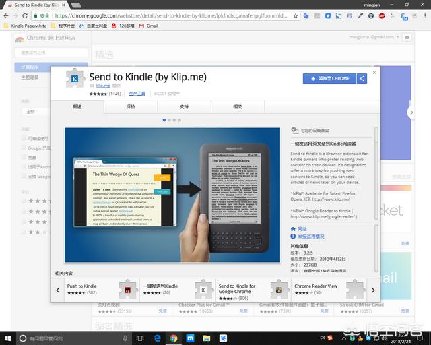Tick the first features filter checkbox in sidebar
The width and height of the screenshot is (431, 345).
coord(24,138)
